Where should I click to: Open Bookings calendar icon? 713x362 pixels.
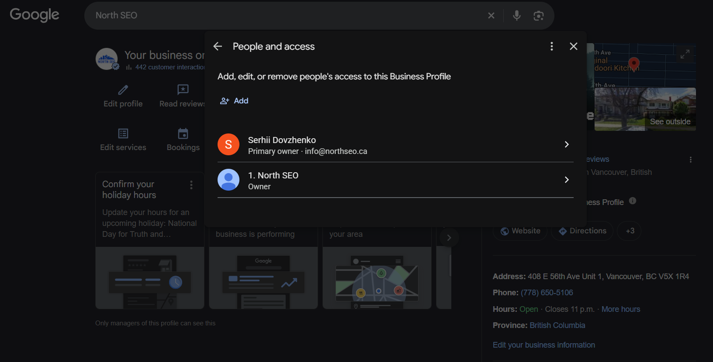point(183,133)
